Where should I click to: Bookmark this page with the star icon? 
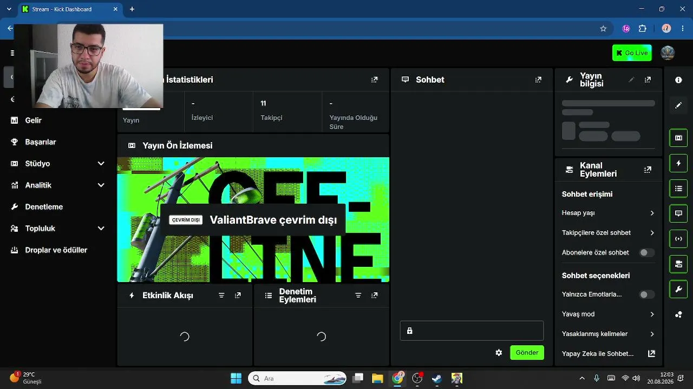[603, 29]
